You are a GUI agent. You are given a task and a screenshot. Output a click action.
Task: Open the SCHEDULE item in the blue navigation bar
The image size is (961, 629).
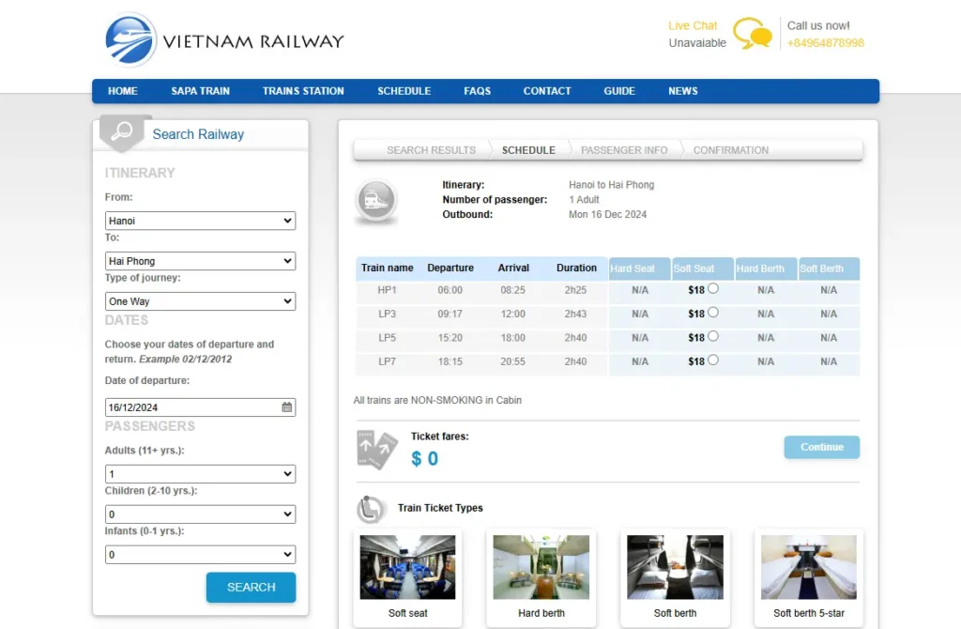[x=404, y=91]
